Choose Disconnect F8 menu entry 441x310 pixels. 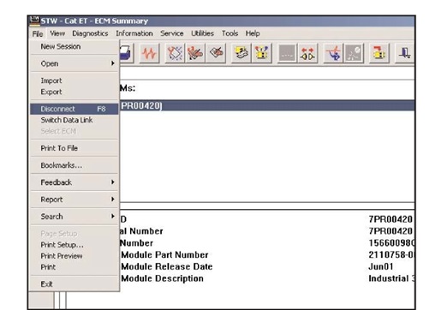point(74,109)
